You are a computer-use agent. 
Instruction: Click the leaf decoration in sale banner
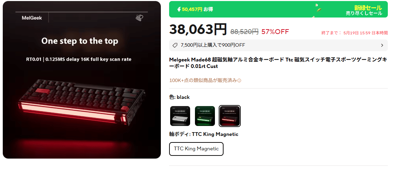point(319,10)
